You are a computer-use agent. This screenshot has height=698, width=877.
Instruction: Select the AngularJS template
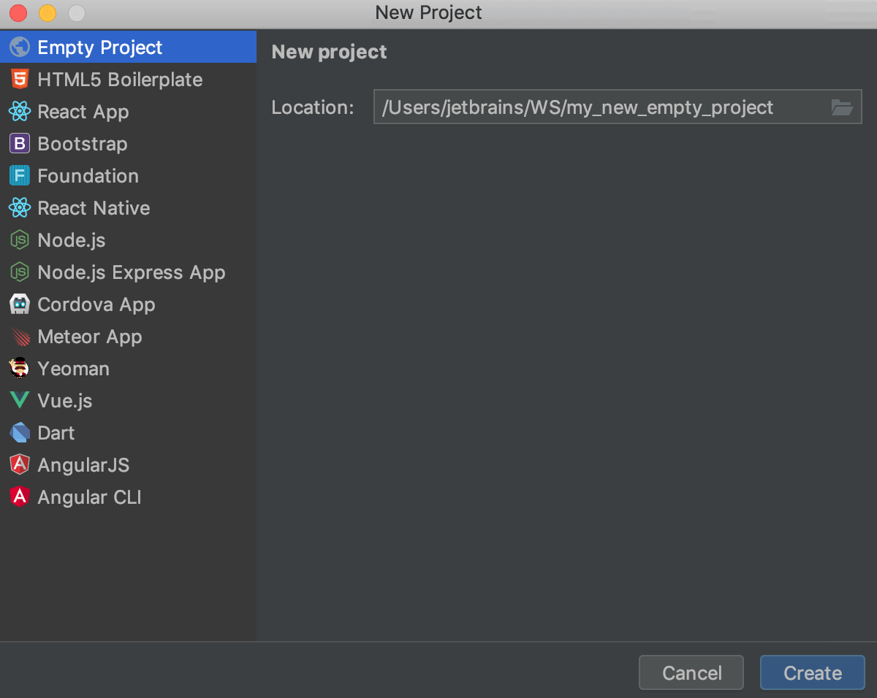83,465
